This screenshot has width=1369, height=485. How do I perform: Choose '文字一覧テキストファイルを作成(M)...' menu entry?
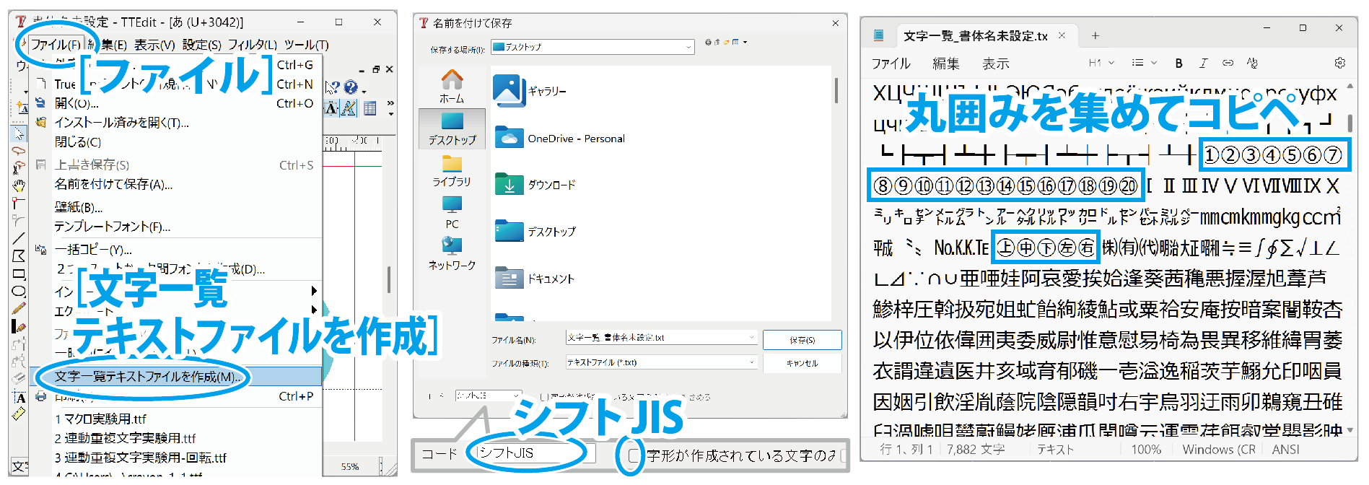[148, 377]
